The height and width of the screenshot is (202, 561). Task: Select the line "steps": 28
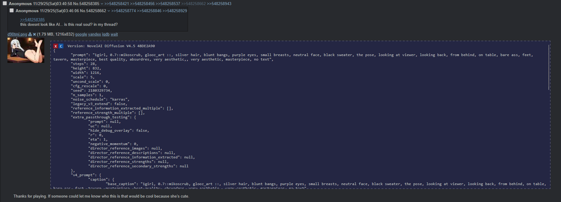click(x=84, y=64)
